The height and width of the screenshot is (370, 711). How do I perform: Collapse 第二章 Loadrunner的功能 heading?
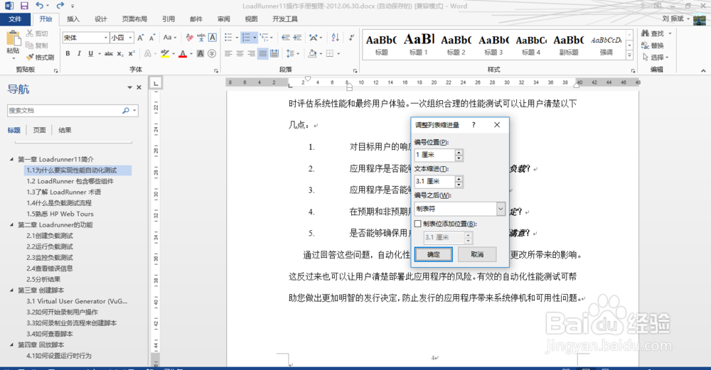click(x=12, y=224)
